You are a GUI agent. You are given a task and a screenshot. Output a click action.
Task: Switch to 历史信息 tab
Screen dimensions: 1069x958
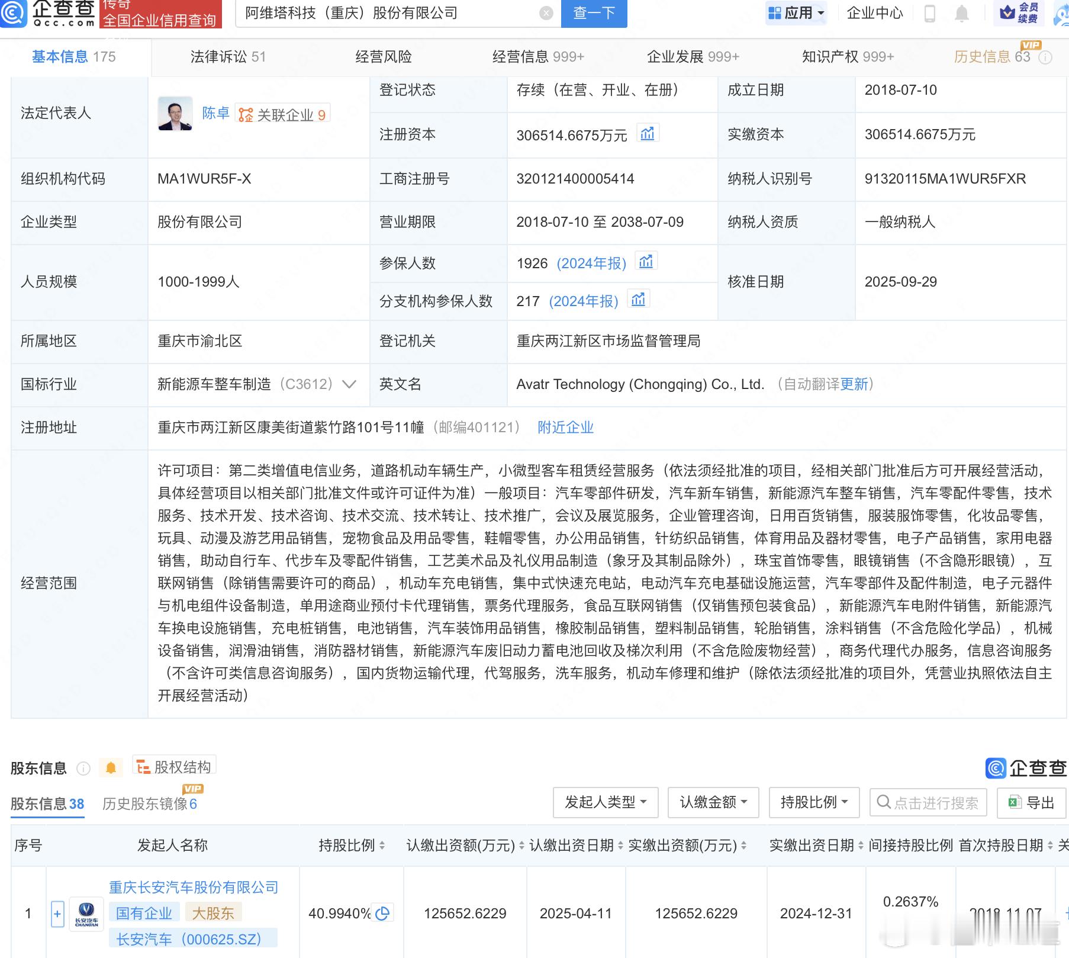[x=992, y=57]
